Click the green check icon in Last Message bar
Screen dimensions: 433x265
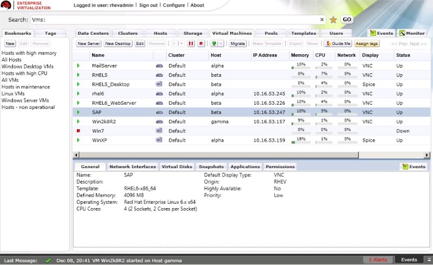click(x=48, y=260)
